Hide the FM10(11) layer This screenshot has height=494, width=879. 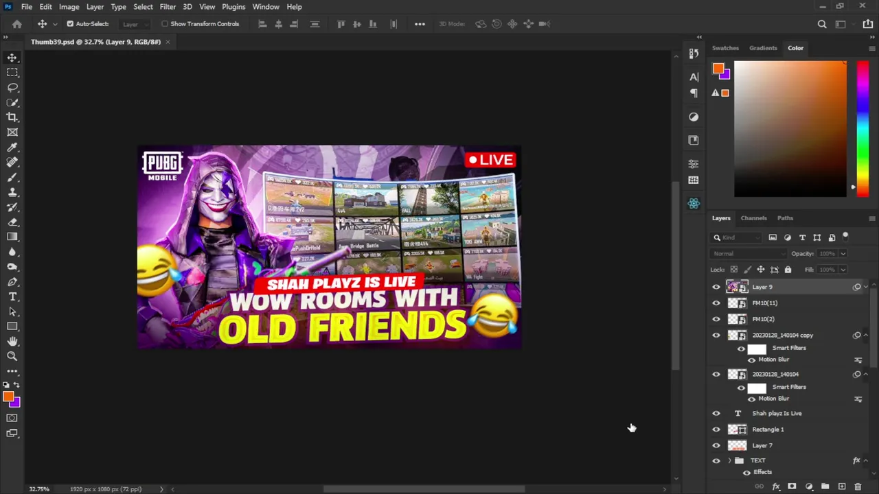point(716,303)
